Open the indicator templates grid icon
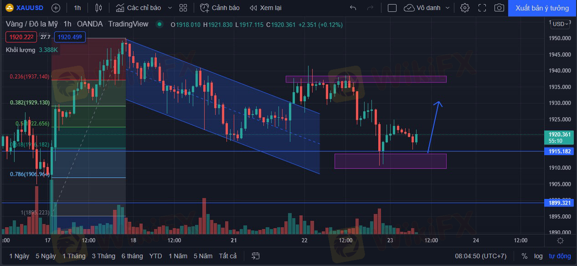This screenshot has height=266, width=577. pos(183,8)
